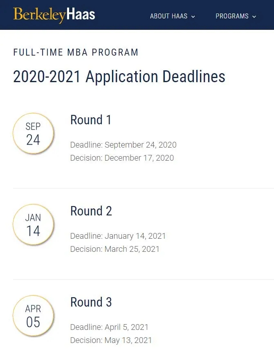Click the Berkeley Haas logo
Viewport: 274px width, 354px height.
coord(54,15)
